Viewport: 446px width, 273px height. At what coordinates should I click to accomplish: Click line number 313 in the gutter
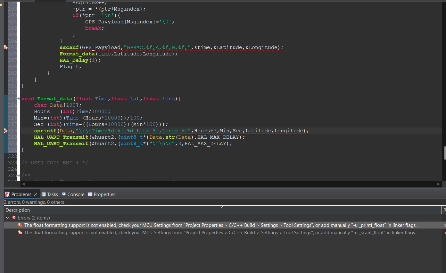[12, 99]
